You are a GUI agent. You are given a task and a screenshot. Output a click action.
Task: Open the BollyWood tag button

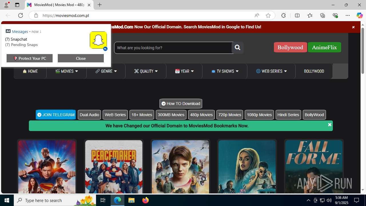coord(314,115)
